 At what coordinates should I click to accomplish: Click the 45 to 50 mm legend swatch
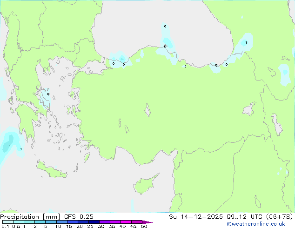pyautogui.click(x=137, y=222)
